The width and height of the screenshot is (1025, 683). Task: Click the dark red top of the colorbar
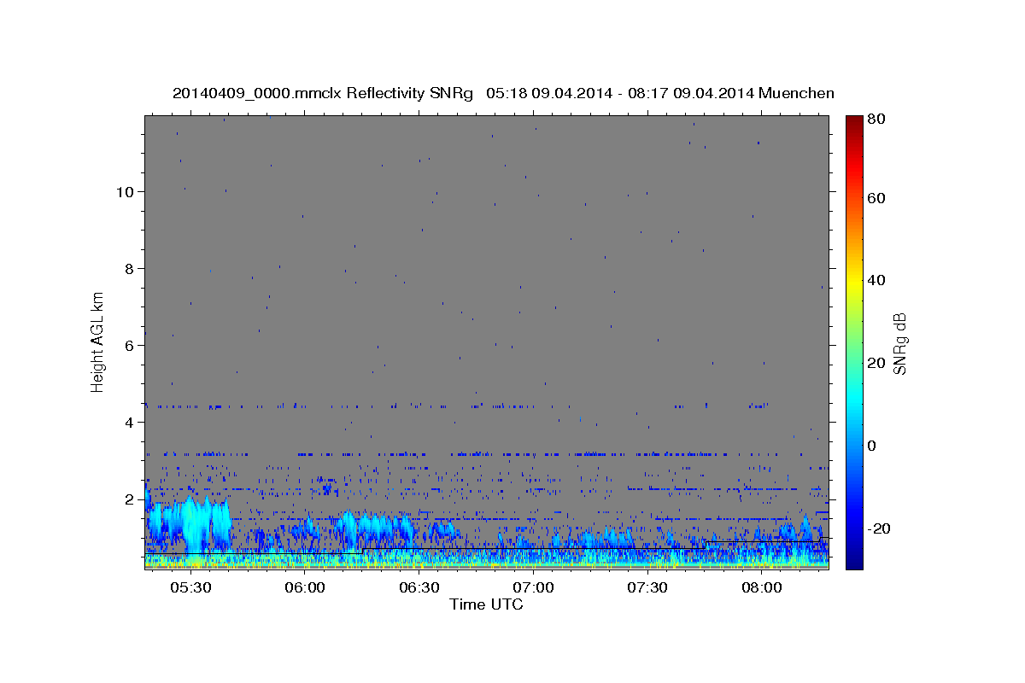click(854, 122)
